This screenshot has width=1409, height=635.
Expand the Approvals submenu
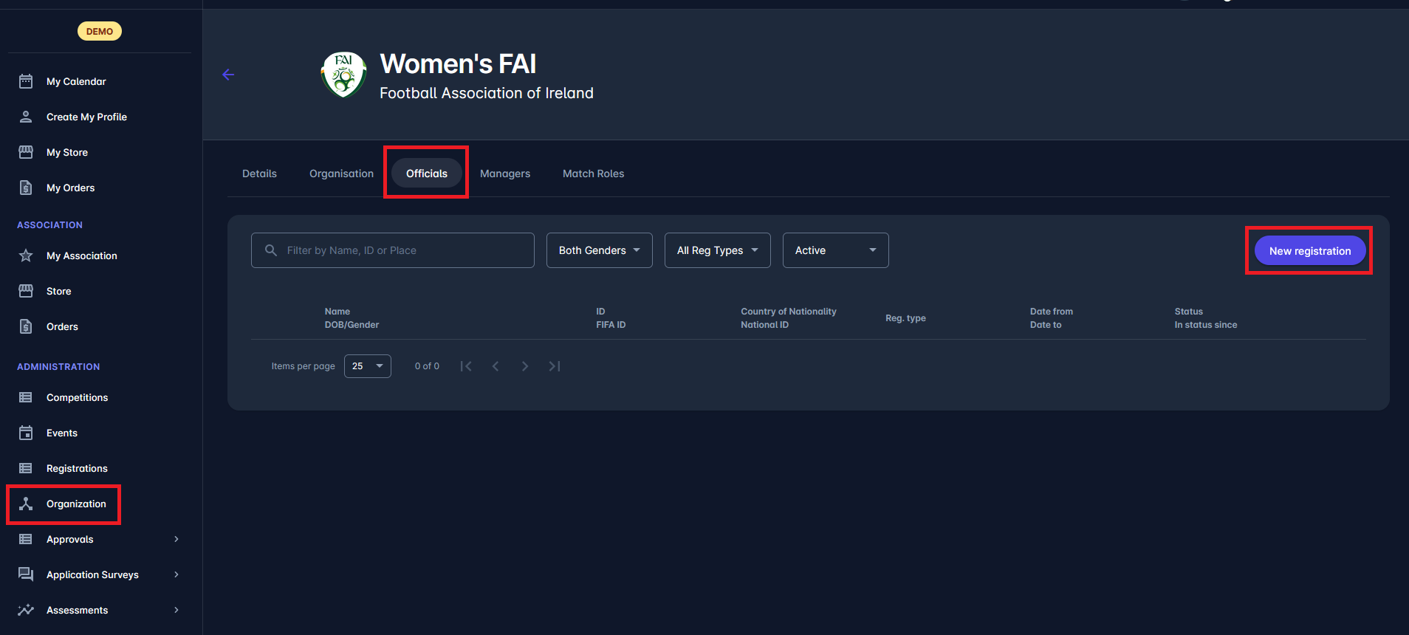click(x=176, y=539)
